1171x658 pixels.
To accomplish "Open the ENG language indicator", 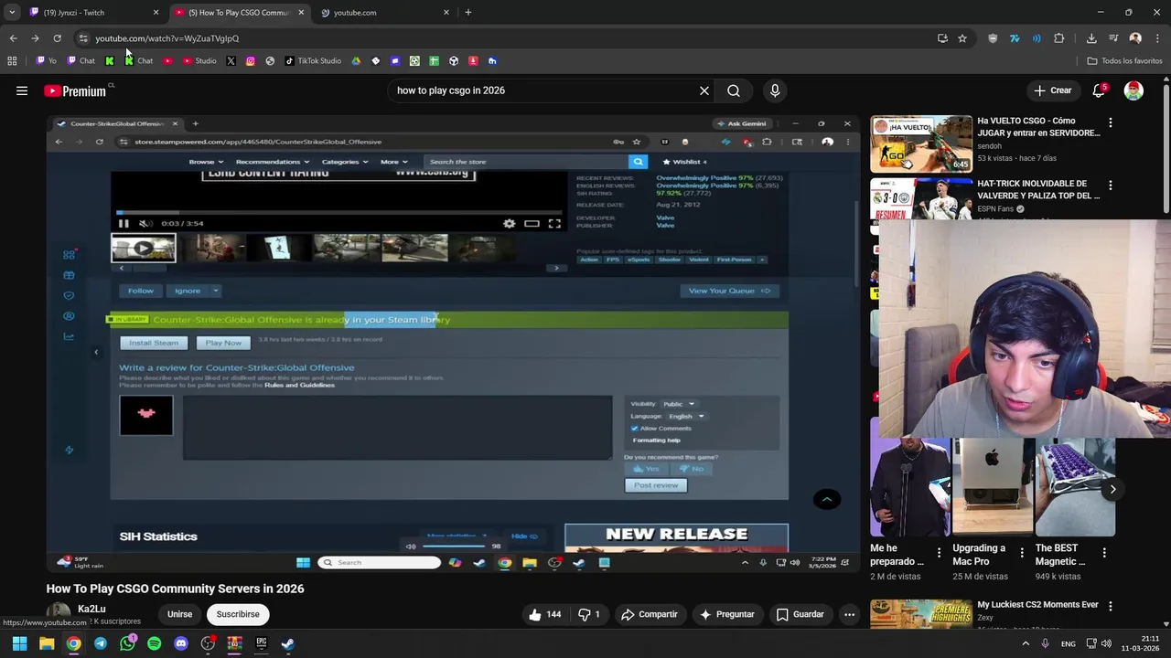I will [x=1069, y=643].
